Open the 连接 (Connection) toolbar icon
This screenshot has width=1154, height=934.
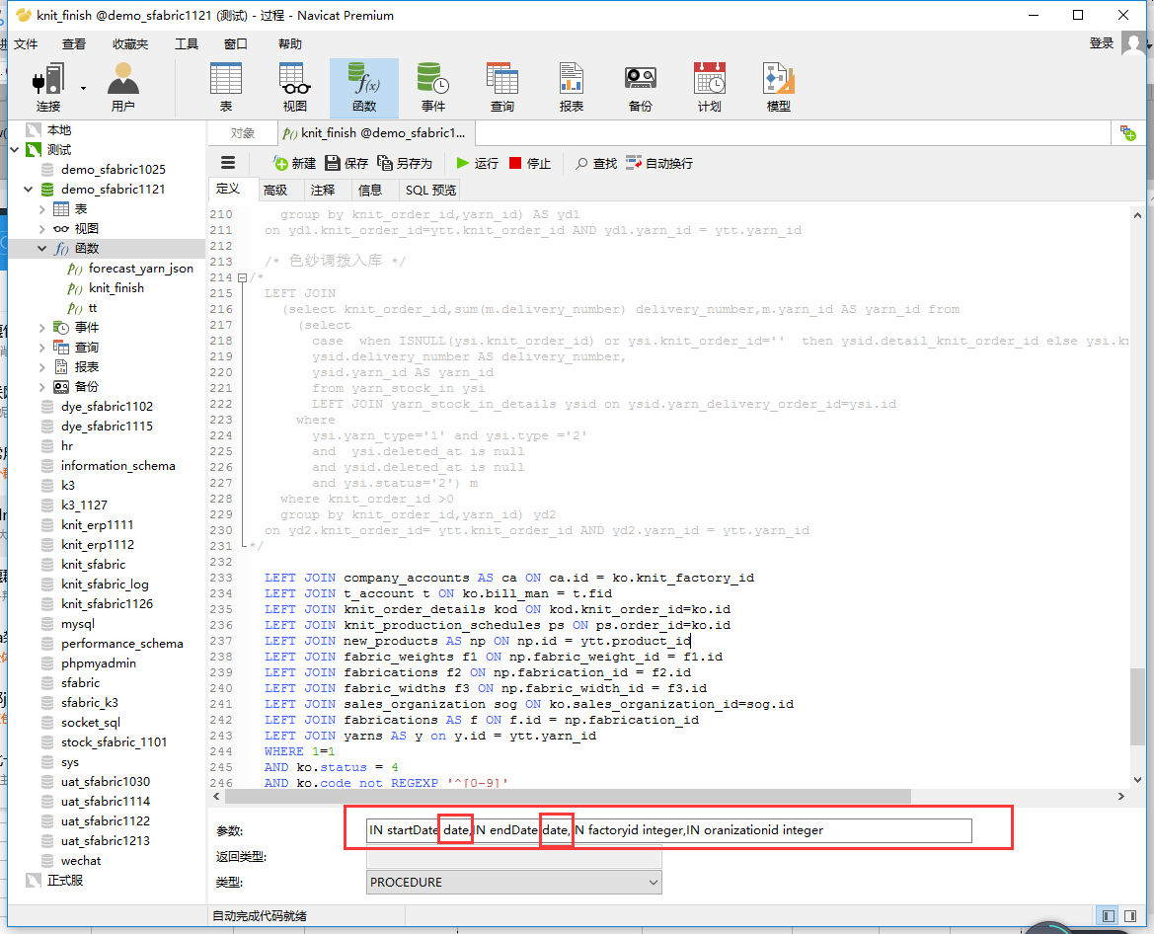47,86
